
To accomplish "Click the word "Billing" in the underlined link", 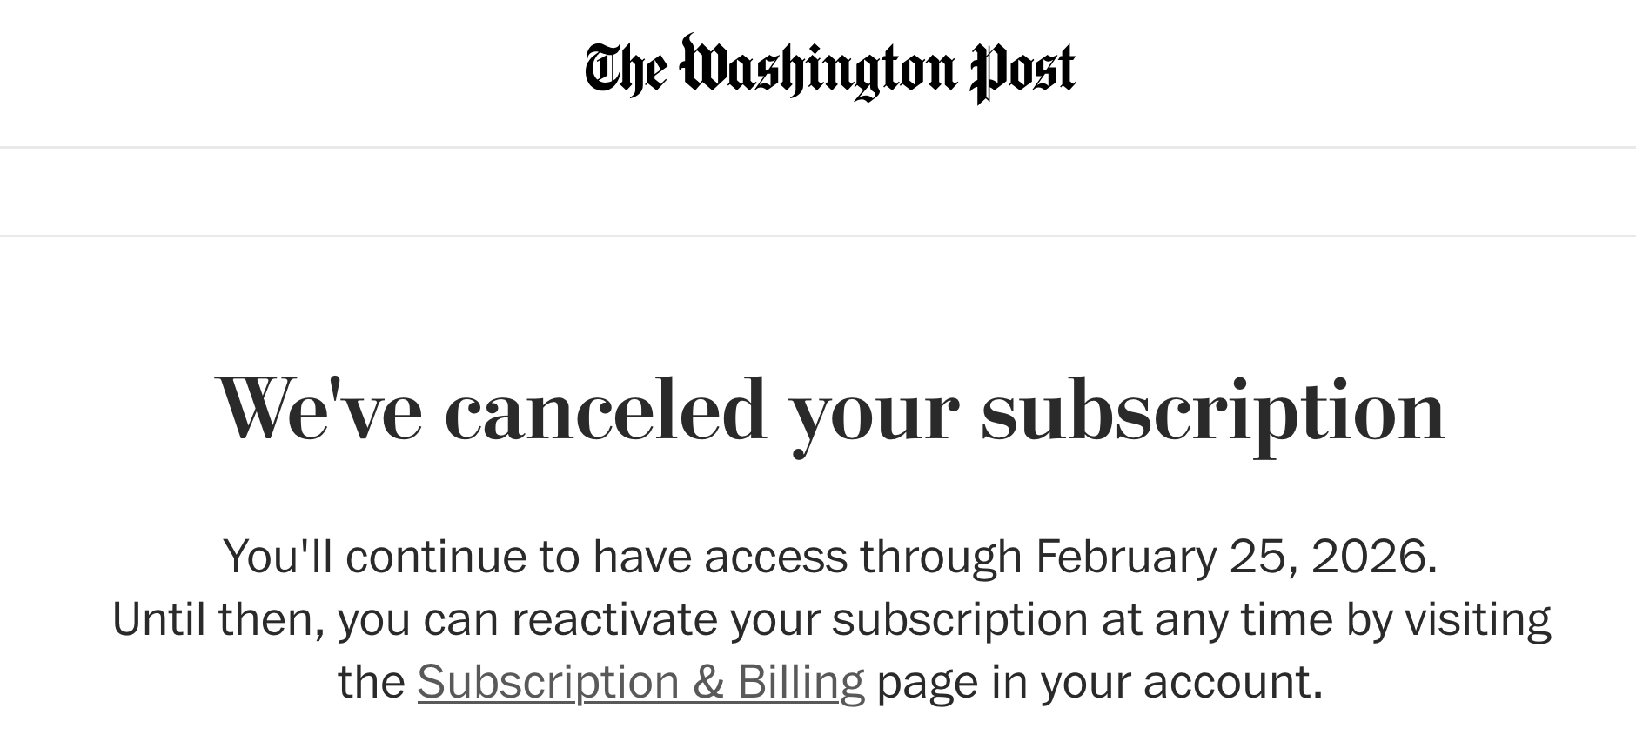I will (801, 682).
